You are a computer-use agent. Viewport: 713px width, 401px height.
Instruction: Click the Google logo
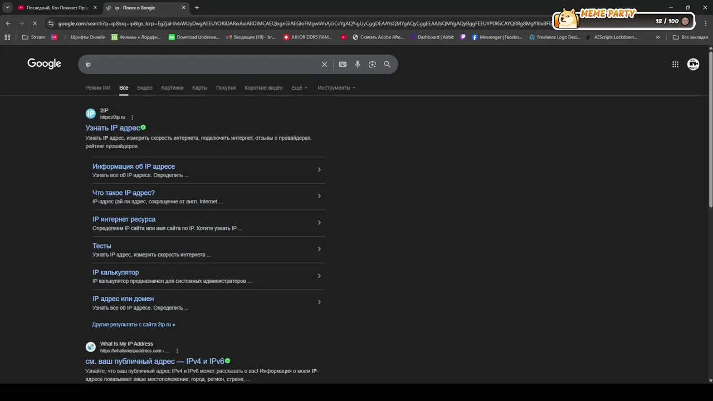coord(44,63)
